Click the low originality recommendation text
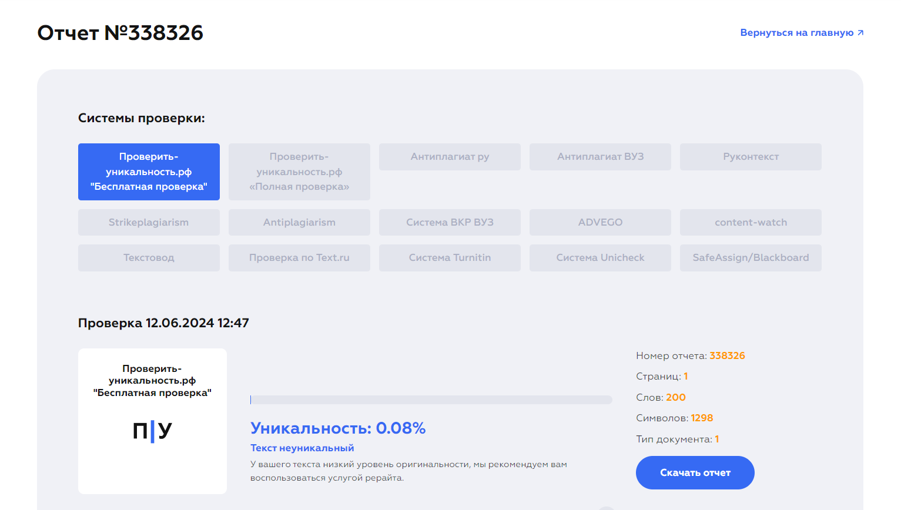This screenshot has height=510, width=901. (x=408, y=471)
